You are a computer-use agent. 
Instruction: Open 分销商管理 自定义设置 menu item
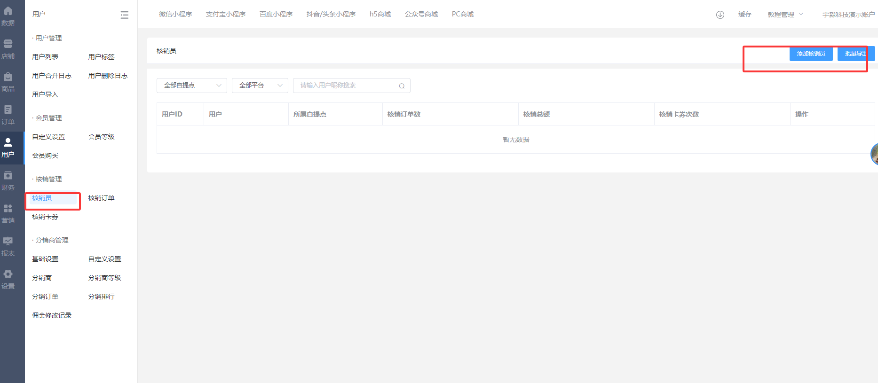click(105, 259)
